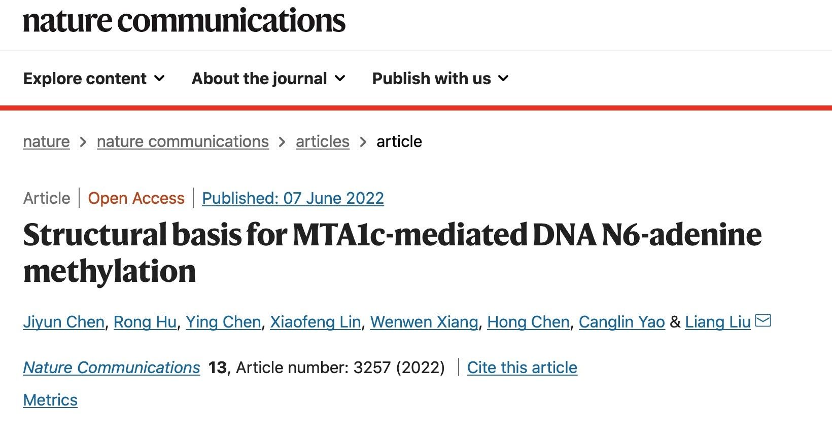The height and width of the screenshot is (440, 832).
Task: Open the nature communications breadcrumb link
Action: (183, 141)
